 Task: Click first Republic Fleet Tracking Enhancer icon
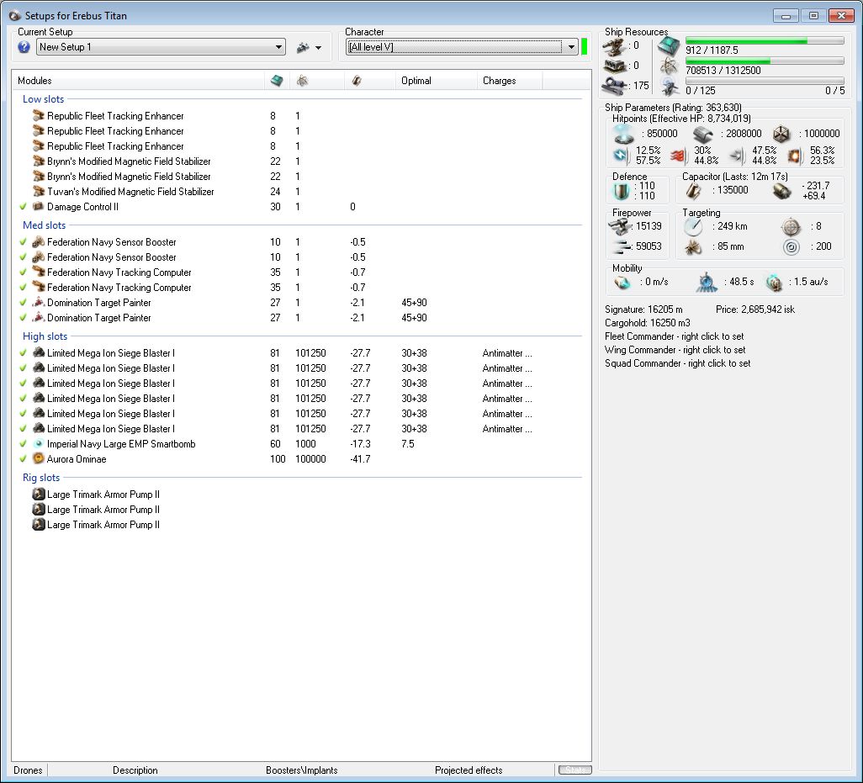pos(39,116)
